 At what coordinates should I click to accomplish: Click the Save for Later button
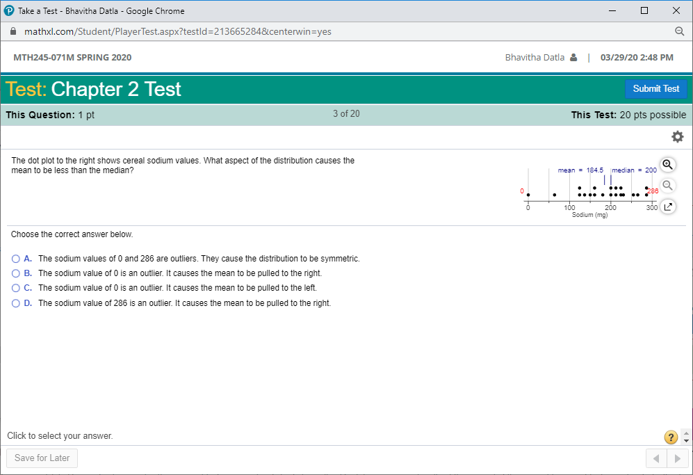pos(41,458)
